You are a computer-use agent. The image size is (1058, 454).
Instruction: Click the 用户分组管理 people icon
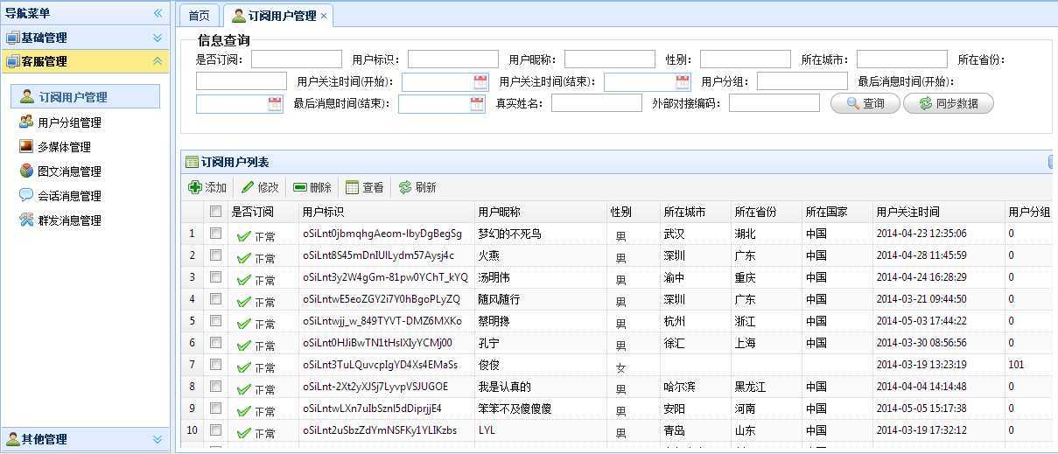[26, 122]
